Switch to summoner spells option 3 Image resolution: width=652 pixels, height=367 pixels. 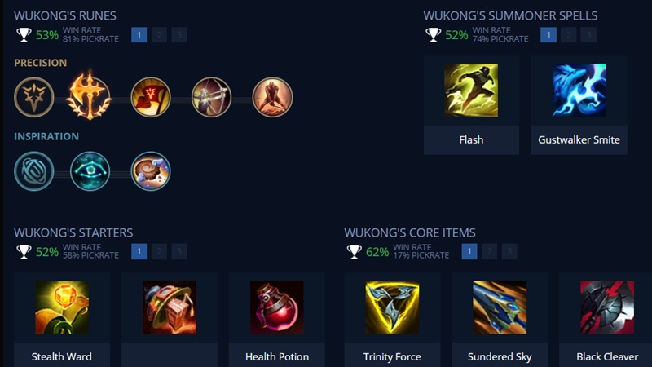[x=588, y=35]
